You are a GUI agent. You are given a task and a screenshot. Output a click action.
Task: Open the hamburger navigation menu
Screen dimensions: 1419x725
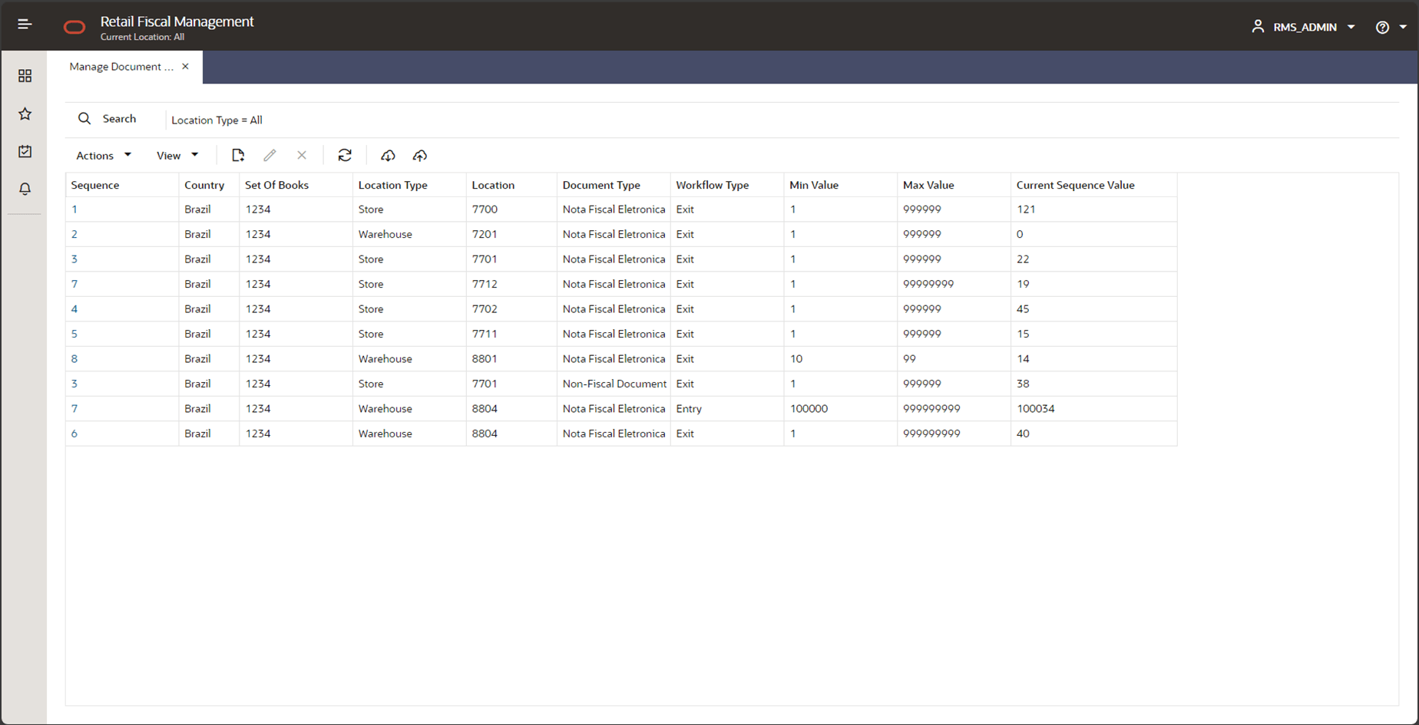25,25
